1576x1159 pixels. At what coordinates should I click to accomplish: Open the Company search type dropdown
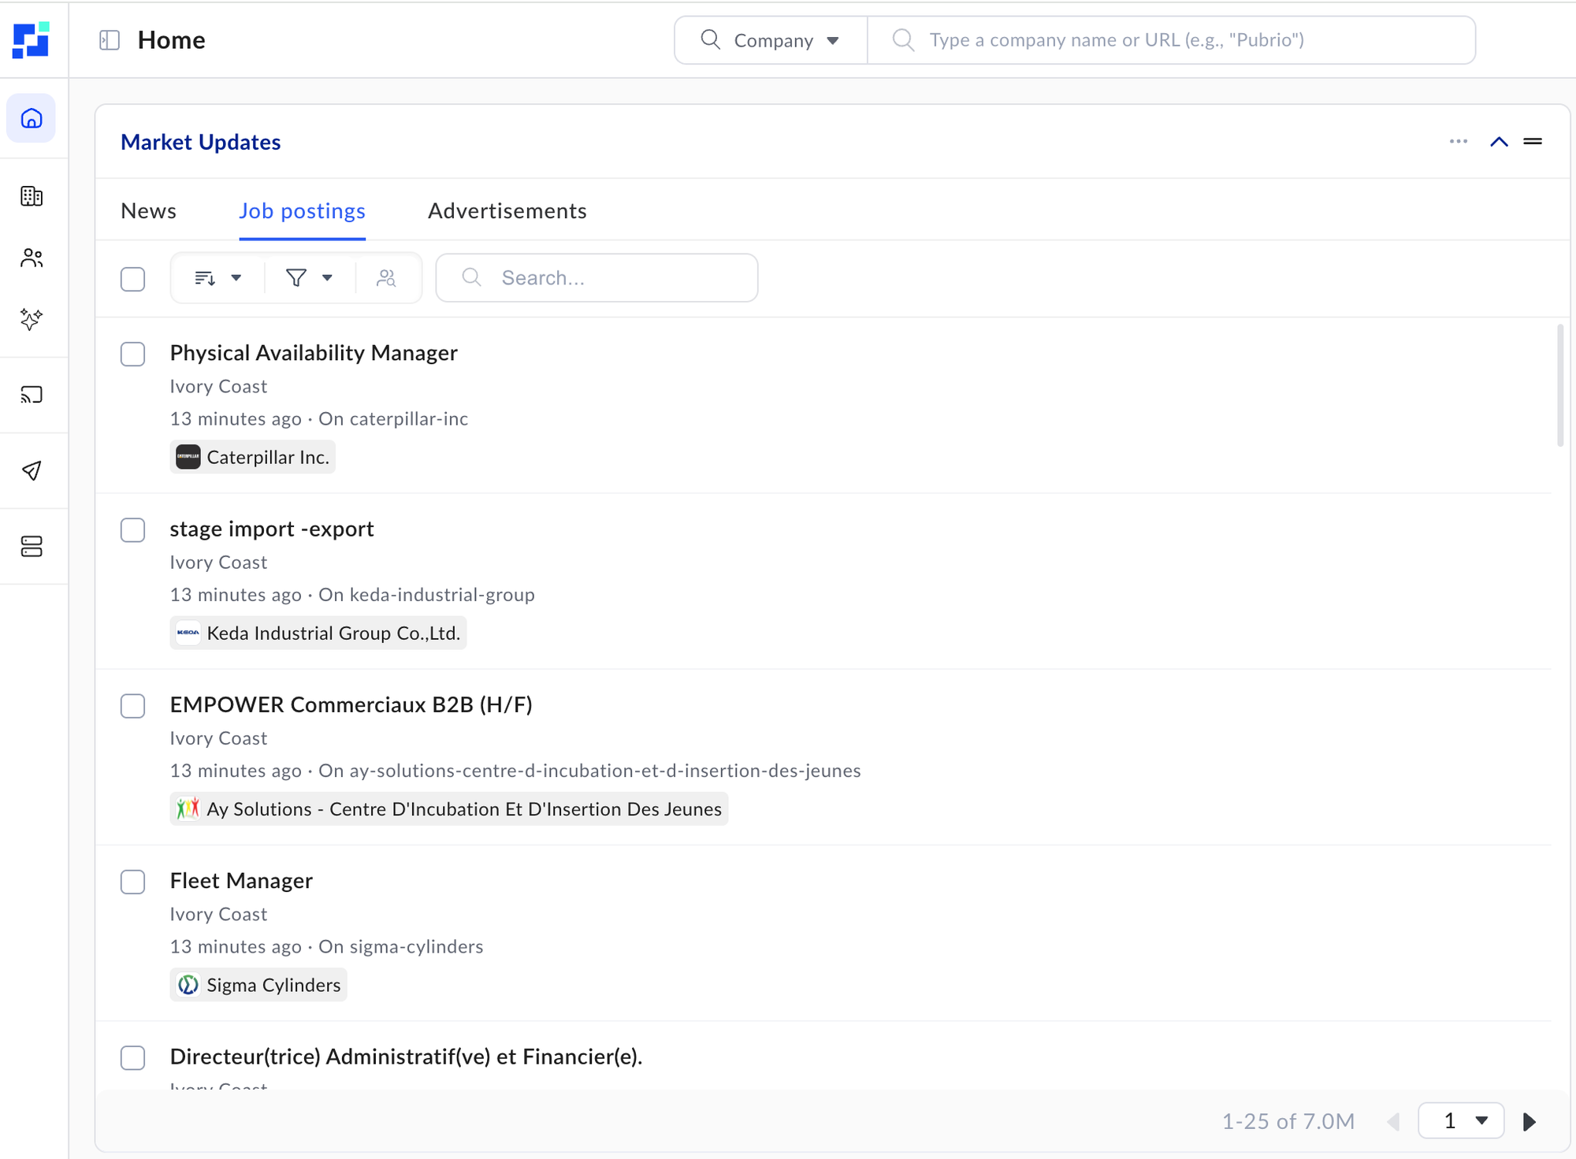(771, 40)
